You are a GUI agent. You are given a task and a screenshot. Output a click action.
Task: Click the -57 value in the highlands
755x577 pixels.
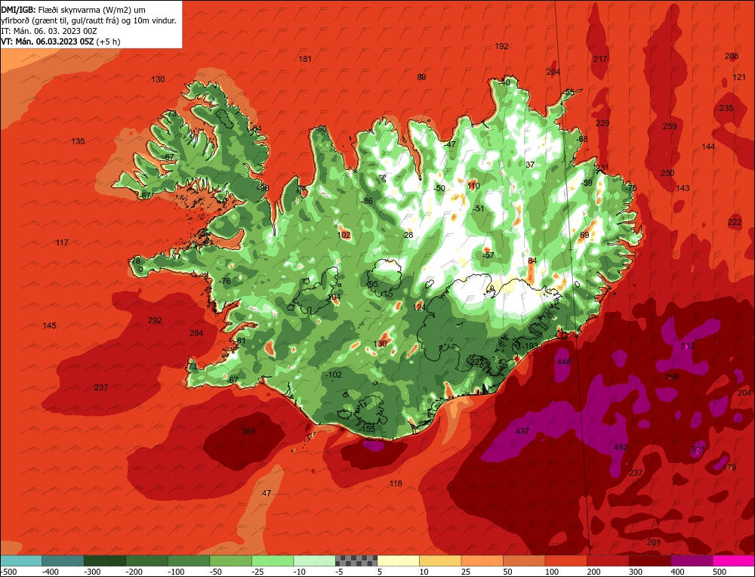(488, 255)
